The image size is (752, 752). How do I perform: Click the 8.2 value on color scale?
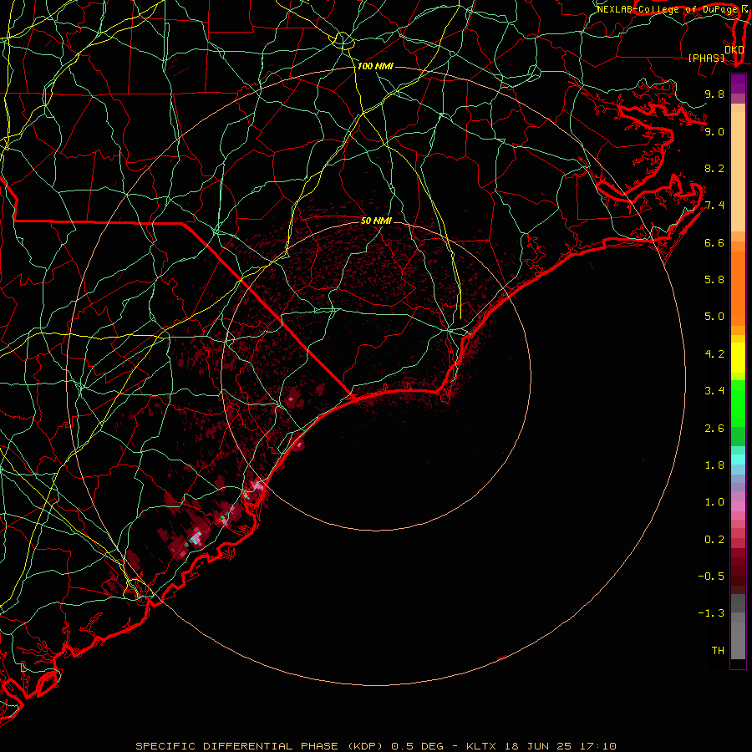(x=714, y=168)
